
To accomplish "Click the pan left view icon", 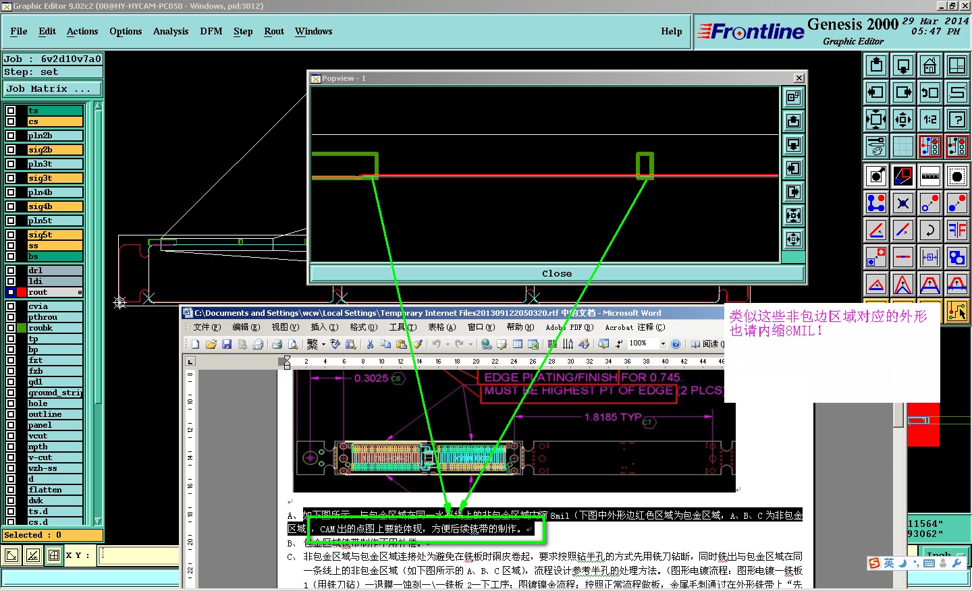I will tap(876, 92).
